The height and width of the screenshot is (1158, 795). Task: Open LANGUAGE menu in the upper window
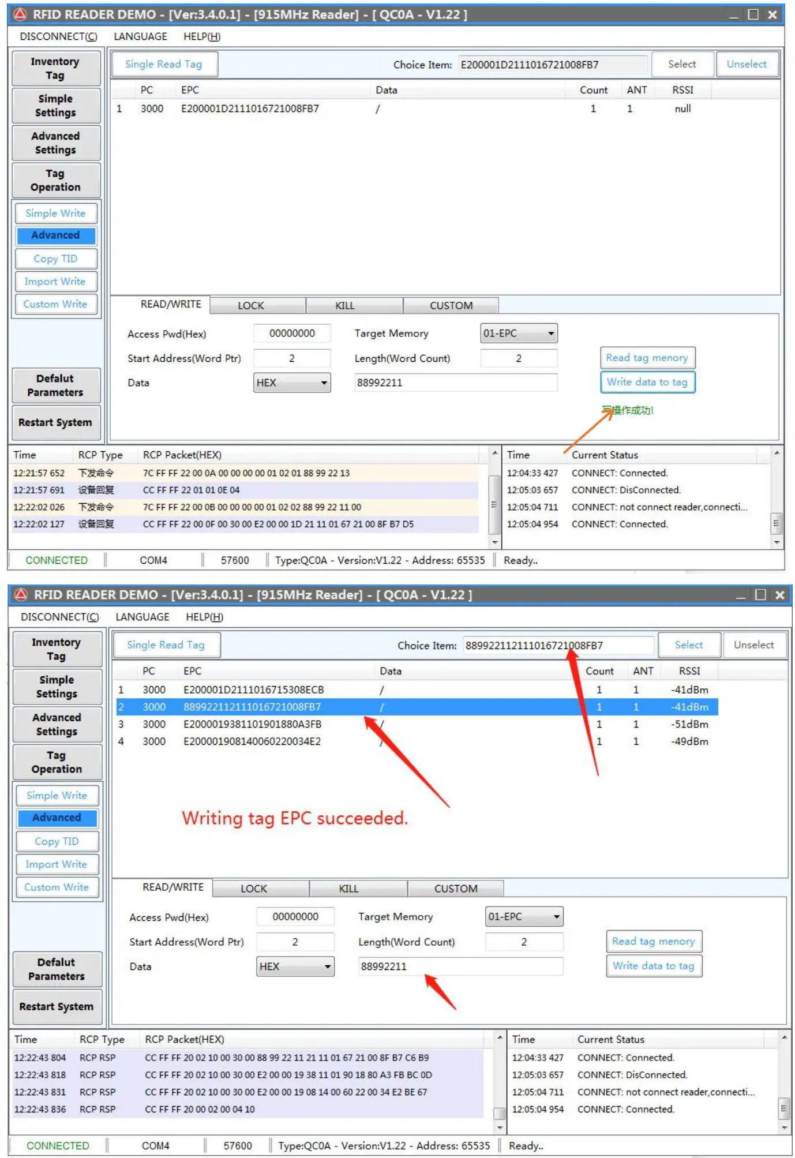click(140, 36)
